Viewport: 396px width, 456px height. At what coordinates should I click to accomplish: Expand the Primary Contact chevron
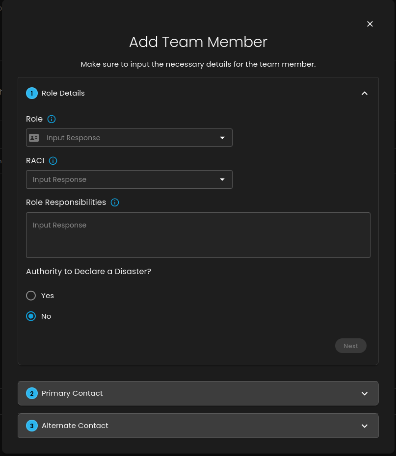pos(365,393)
